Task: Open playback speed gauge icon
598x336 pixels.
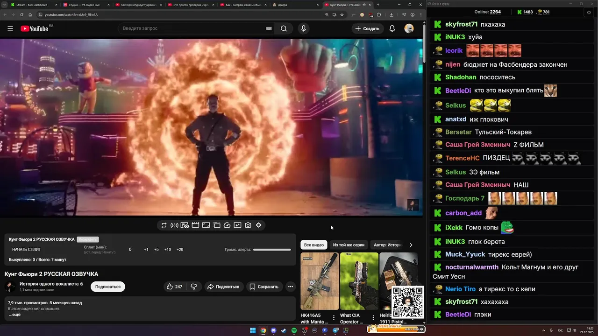Action: [227, 225]
